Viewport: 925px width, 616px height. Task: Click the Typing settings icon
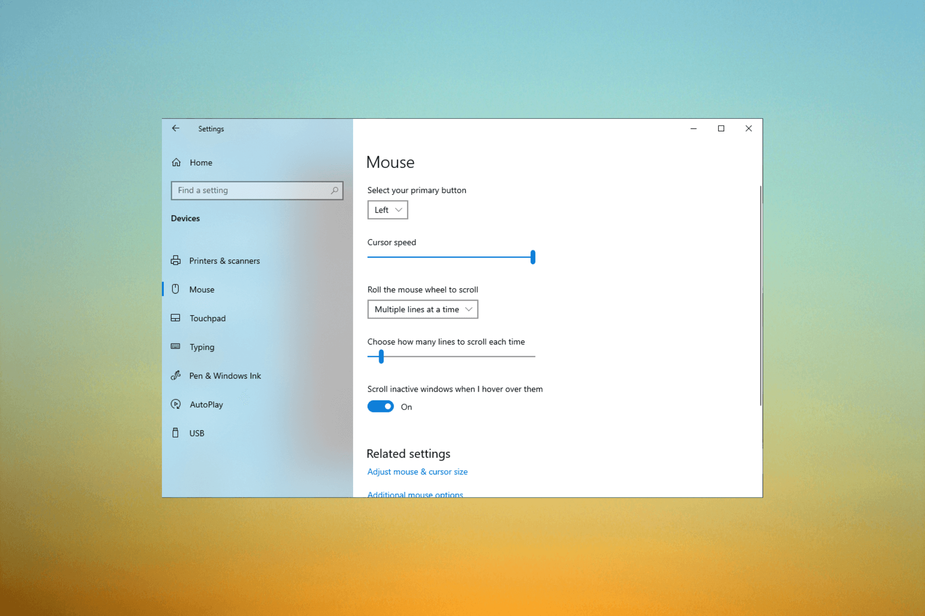coord(178,346)
